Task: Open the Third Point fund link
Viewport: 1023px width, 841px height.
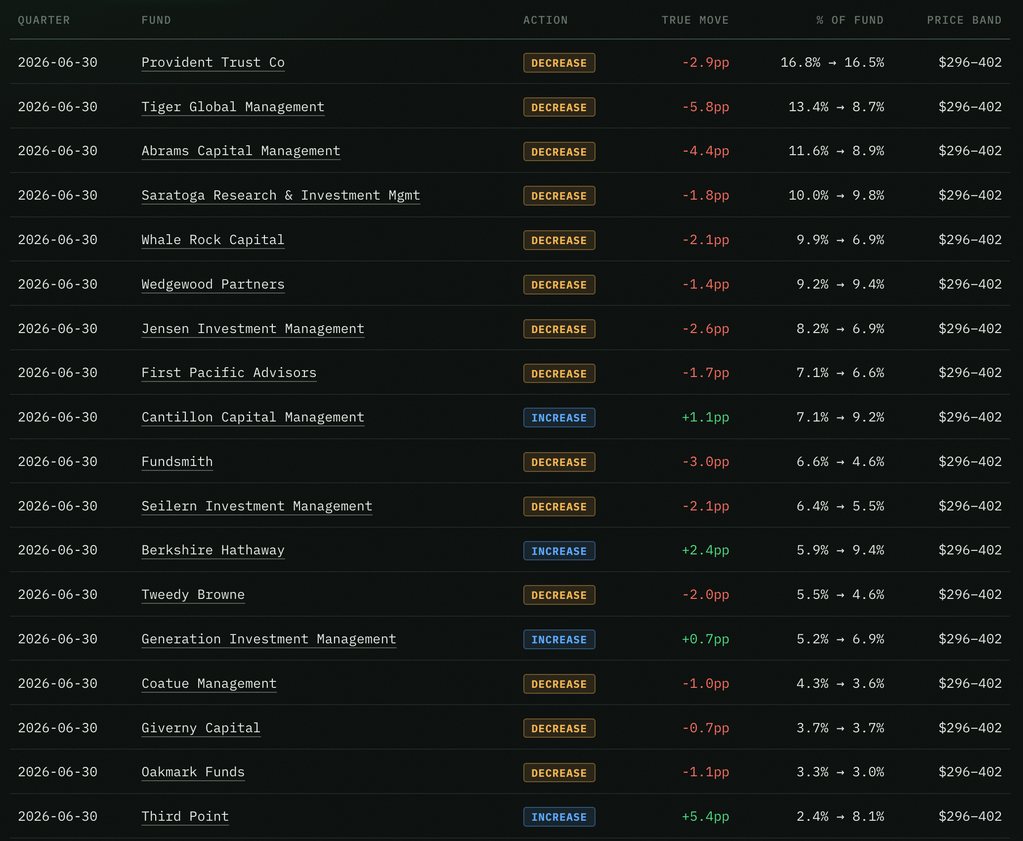Action: (x=185, y=817)
